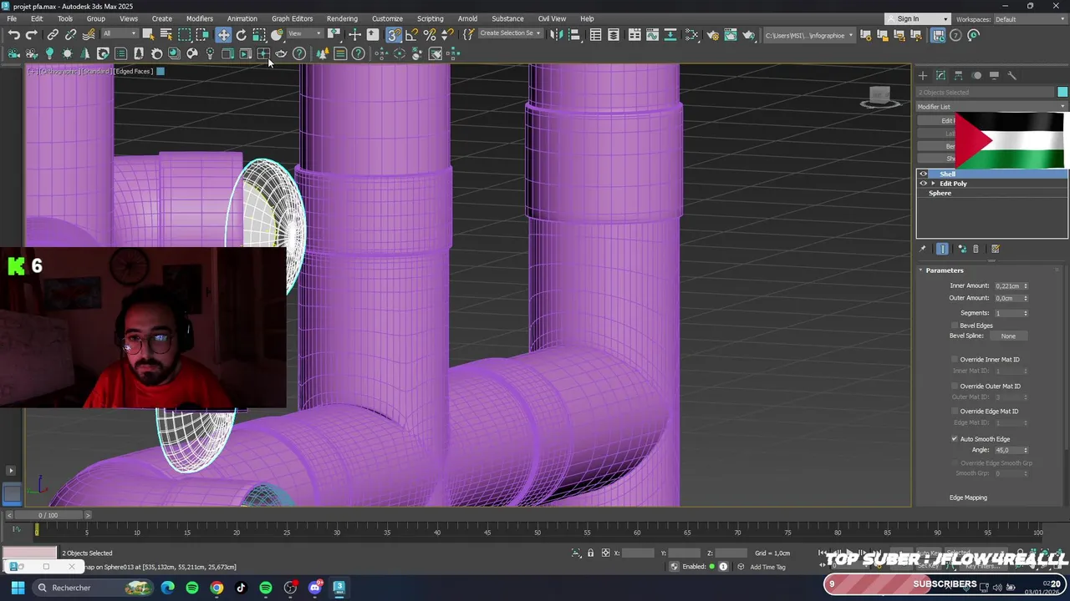The image size is (1070, 601).
Task: Click the ViewCube in the viewport
Action: pyautogui.click(x=879, y=97)
